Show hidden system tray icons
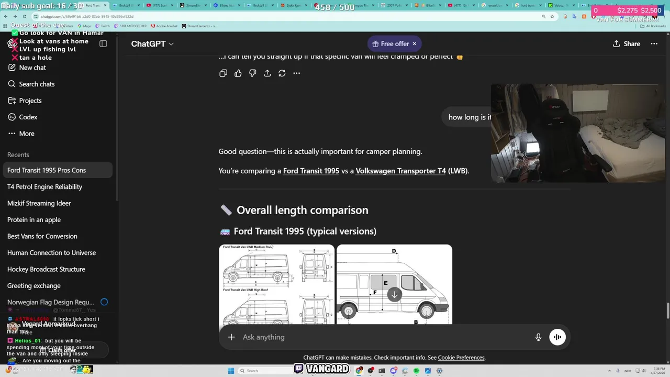Screen dimensions: 670x377 [x=610, y=371]
